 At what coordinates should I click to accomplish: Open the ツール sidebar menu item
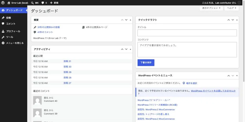pos(14,37)
